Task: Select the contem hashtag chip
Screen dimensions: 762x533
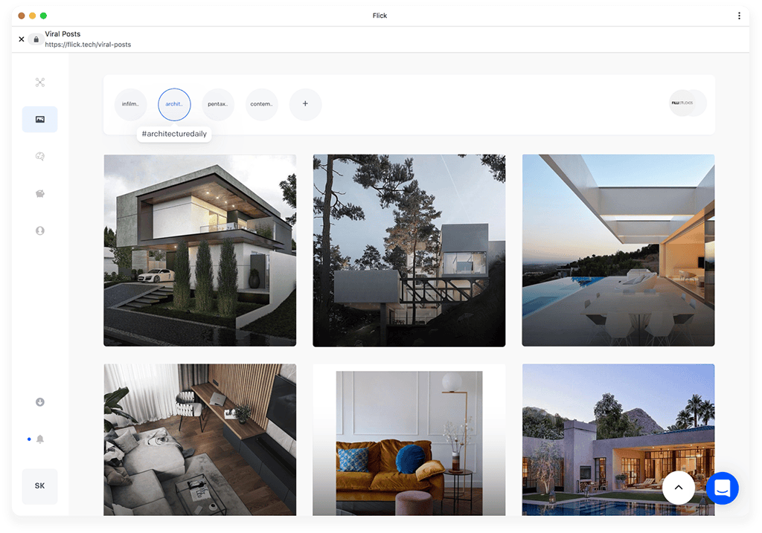Action: (261, 104)
